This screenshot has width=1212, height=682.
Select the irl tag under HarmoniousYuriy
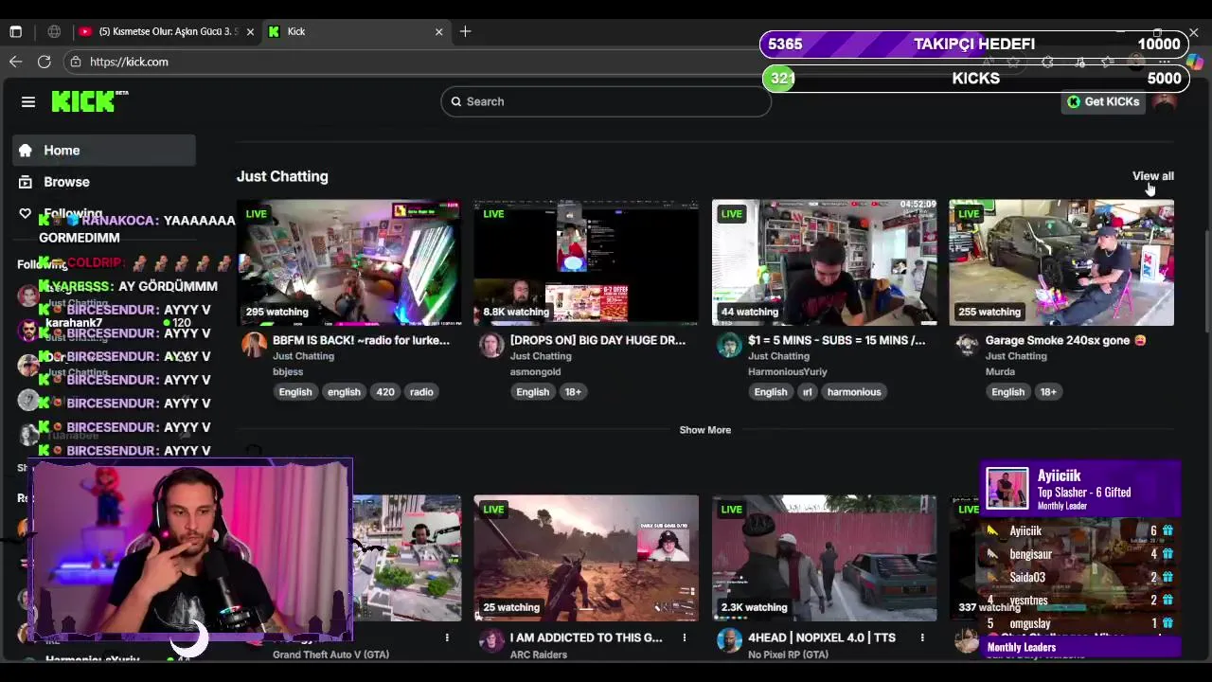[x=808, y=392]
